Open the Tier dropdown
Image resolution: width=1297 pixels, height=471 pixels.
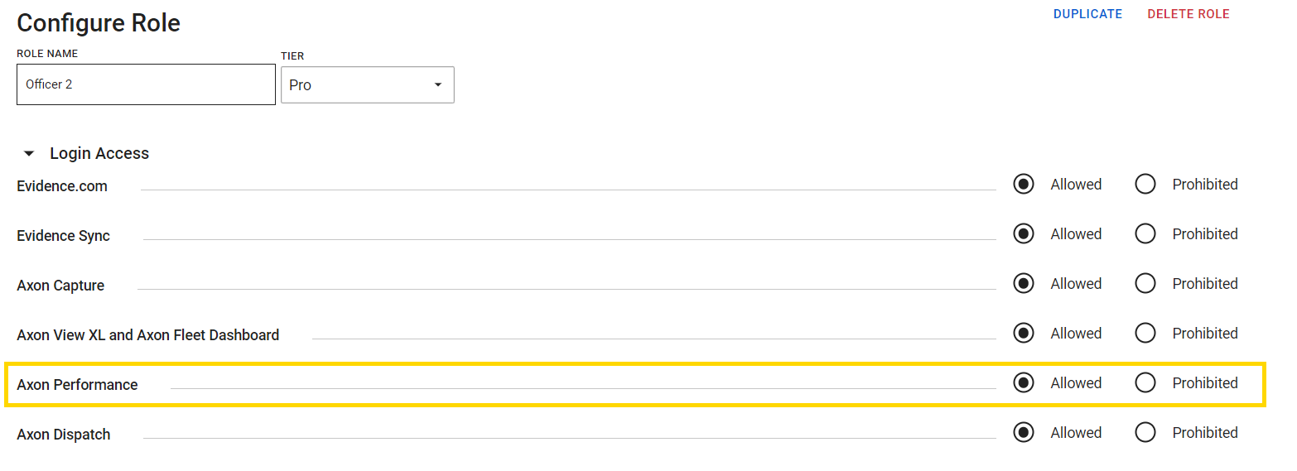[367, 85]
